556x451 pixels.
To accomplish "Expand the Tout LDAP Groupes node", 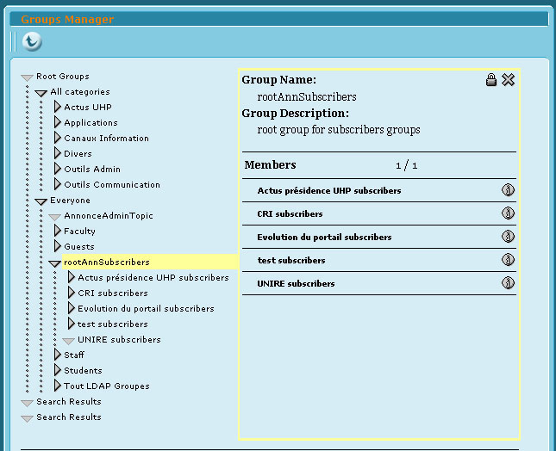I will 58,386.
